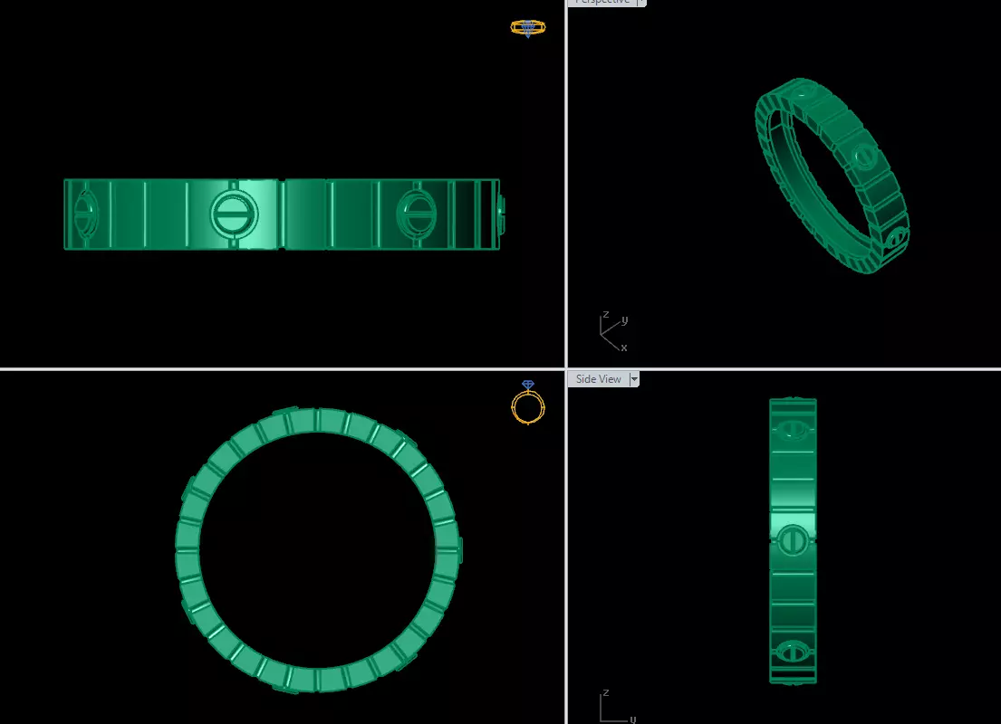This screenshot has width=1001, height=724.
Task: Select the ring model in Perspective viewport
Action: point(832,176)
